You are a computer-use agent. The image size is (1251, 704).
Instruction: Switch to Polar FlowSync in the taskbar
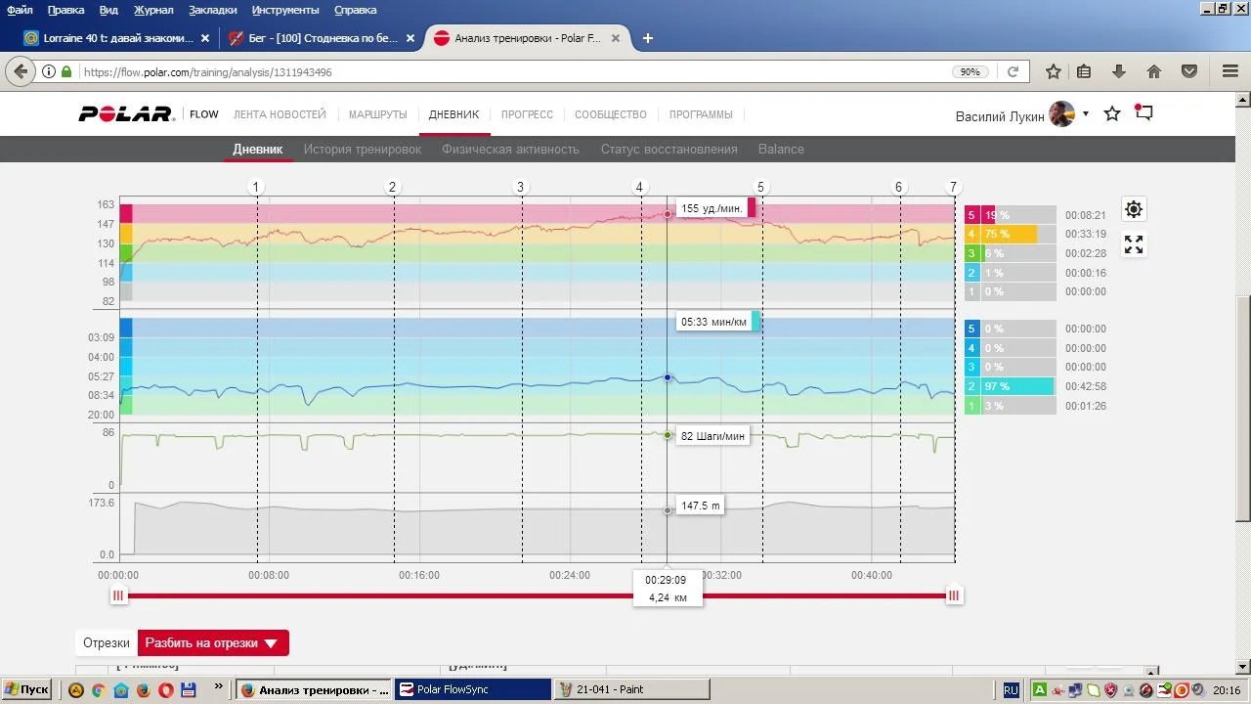coord(473,689)
